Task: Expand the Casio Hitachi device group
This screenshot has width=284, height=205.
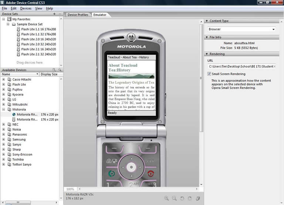Action: tap(3, 79)
